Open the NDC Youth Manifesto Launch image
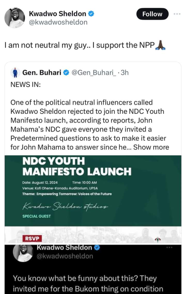This screenshot has width=186, height=294. click(93, 190)
